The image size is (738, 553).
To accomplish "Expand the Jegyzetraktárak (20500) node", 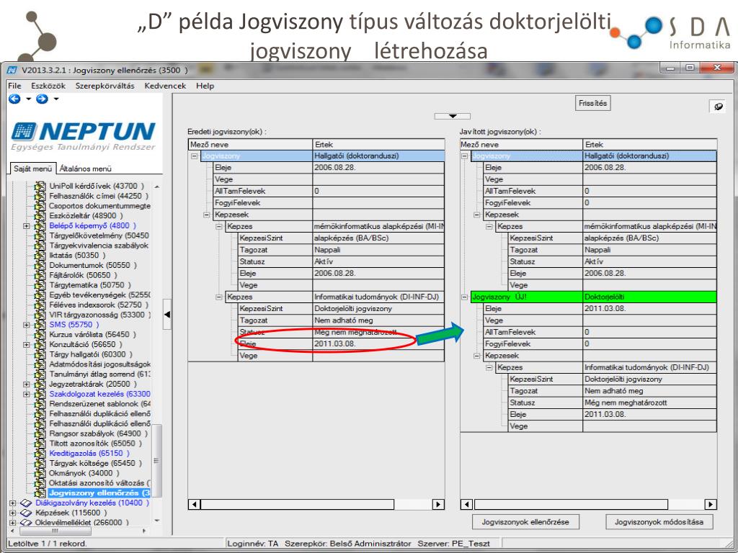I will [x=27, y=385].
